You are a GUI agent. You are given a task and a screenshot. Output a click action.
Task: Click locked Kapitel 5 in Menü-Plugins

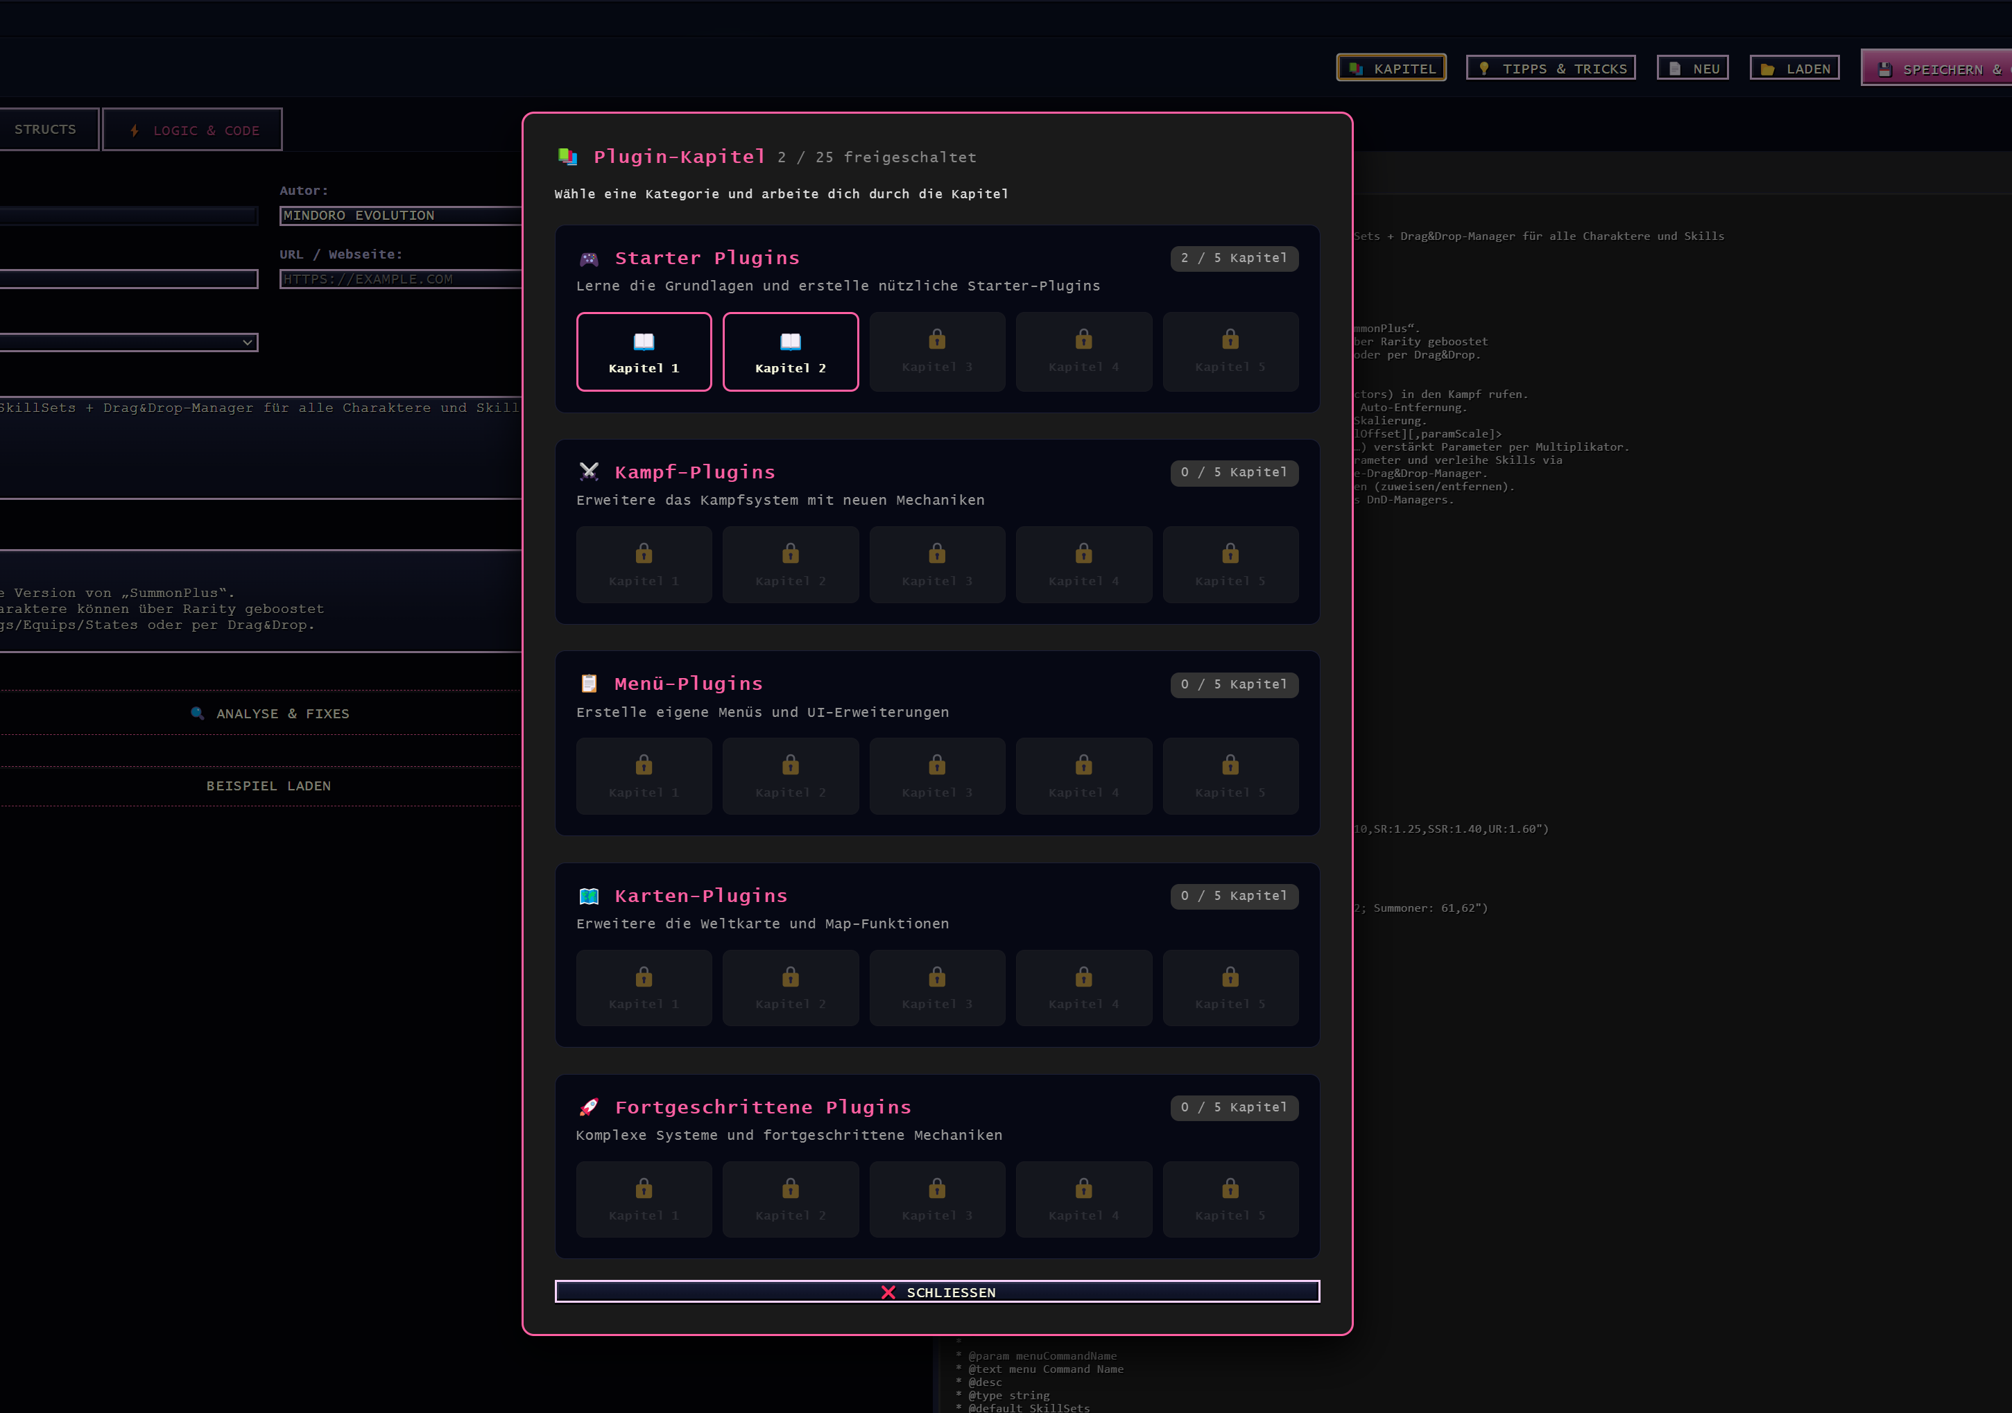[x=1230, y=776]
